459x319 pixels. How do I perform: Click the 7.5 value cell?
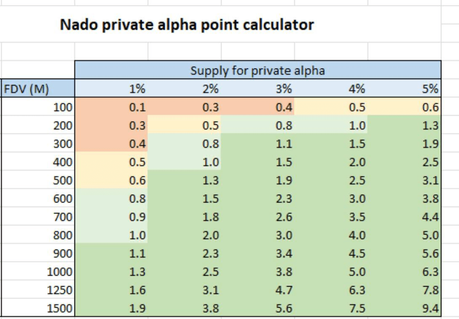[331, 308]
